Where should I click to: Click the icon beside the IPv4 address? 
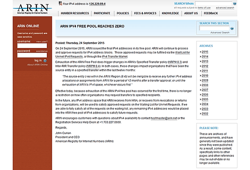(60, 3)
